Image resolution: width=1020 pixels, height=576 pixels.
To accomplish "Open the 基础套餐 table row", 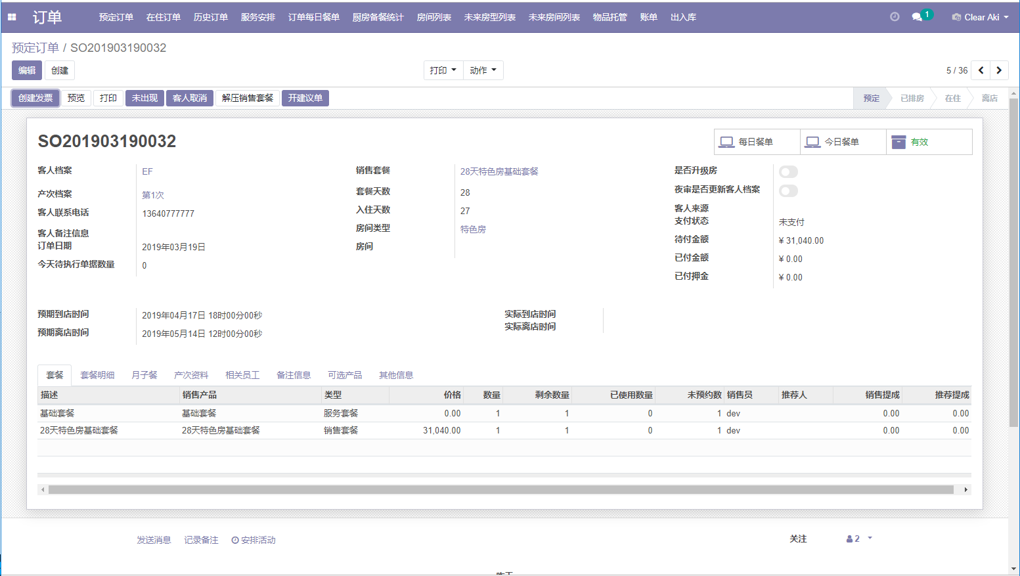I will tap(504, 413).
